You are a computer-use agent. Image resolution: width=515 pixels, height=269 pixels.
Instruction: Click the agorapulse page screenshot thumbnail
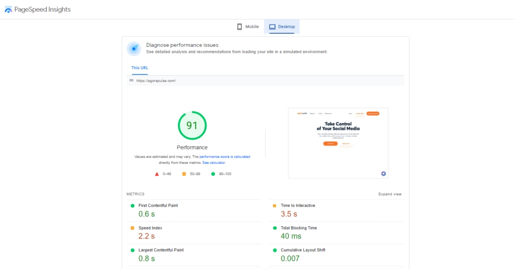[x=338, y=143]
